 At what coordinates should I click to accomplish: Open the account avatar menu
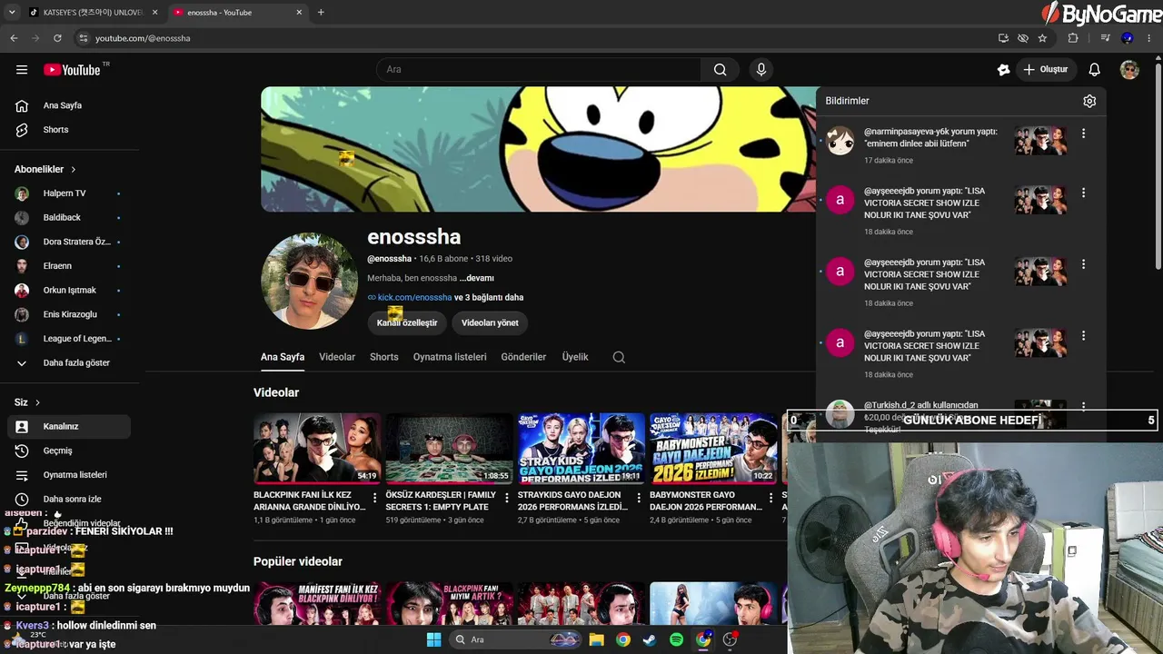(1129, 70)
